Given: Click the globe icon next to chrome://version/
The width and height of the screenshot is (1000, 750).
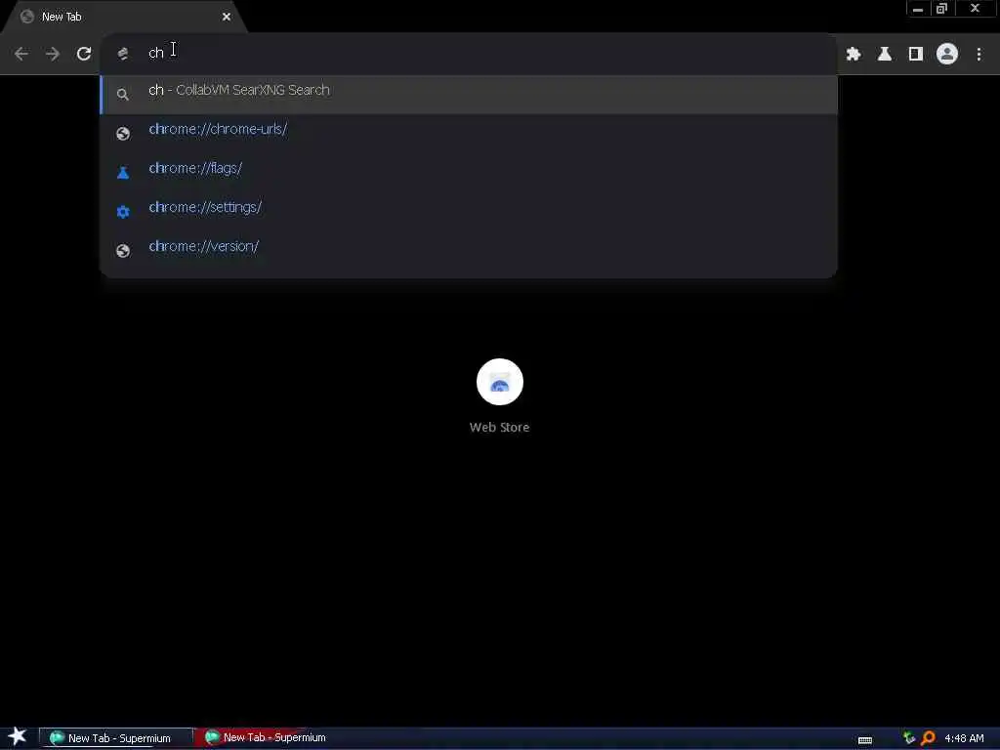Looking at the screenshot, I should 122,250.
